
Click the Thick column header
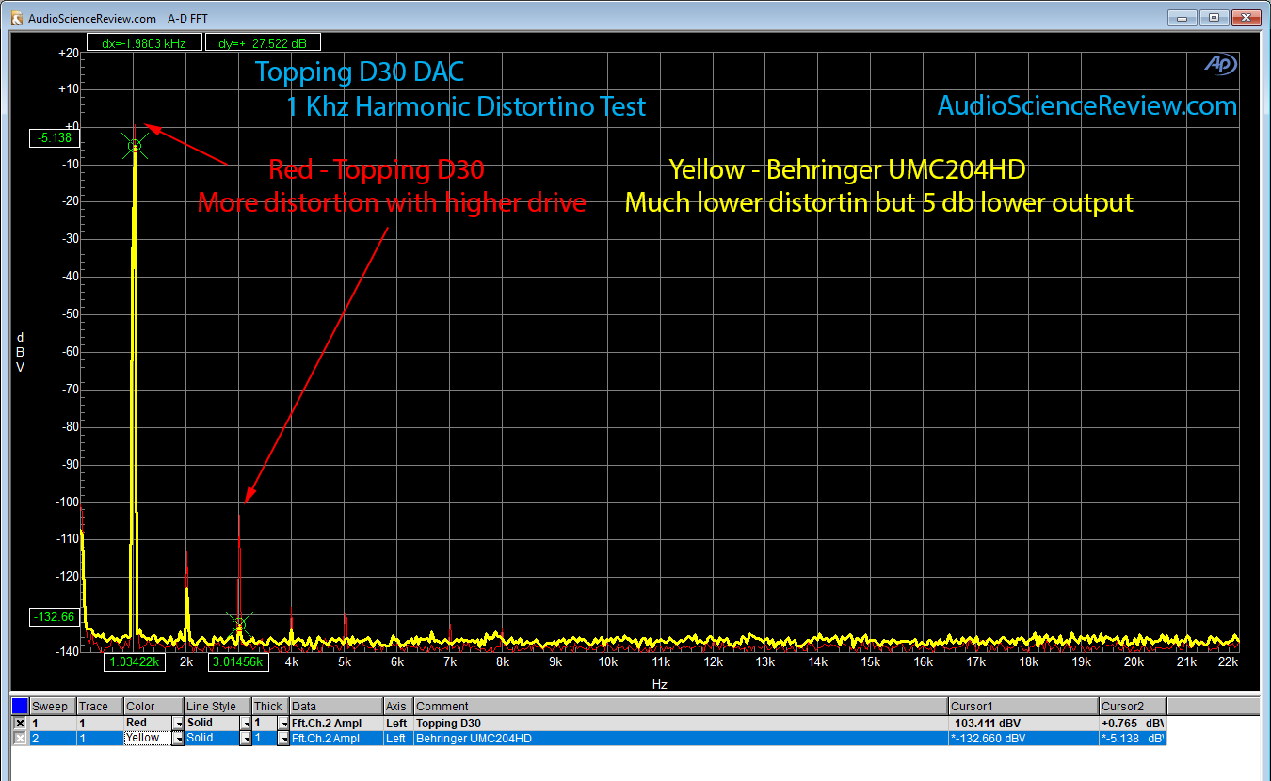(270, 706)
